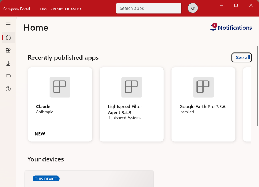This screenshot has width=259, height=187.
Task: Minimize the Company Portal window
Action: coord(221,6)
